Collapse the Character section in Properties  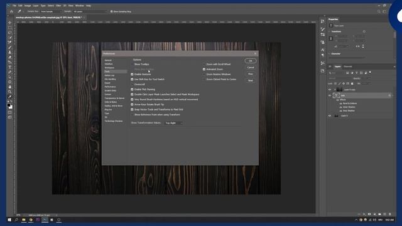coord(329,54)
